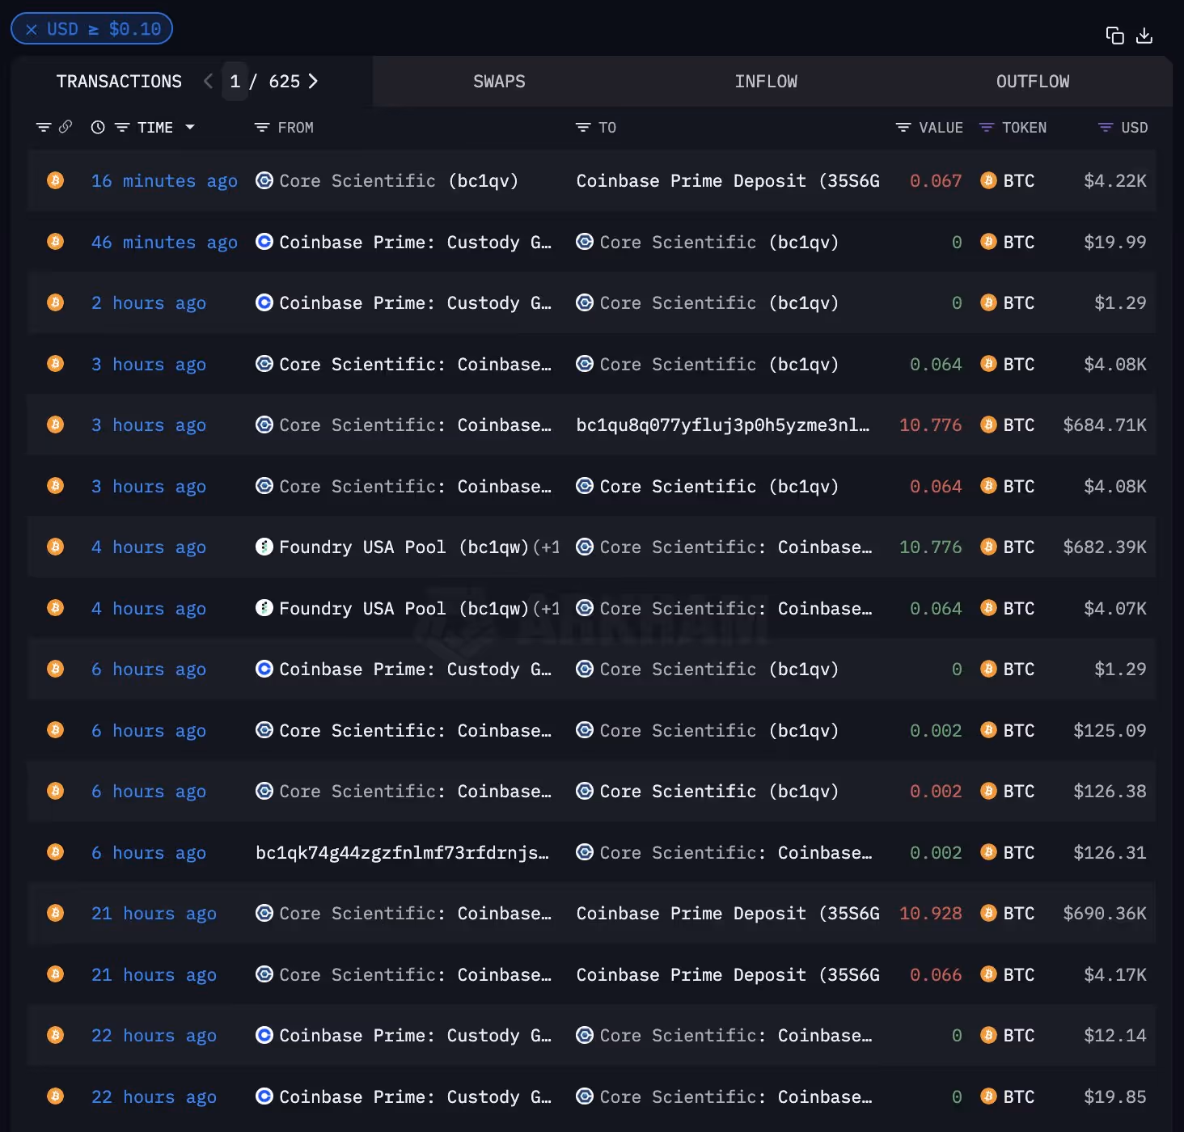Click the $126.38 USD amount
This screenshot has height=1132, width=1184.
click(x=1110, y=792)
